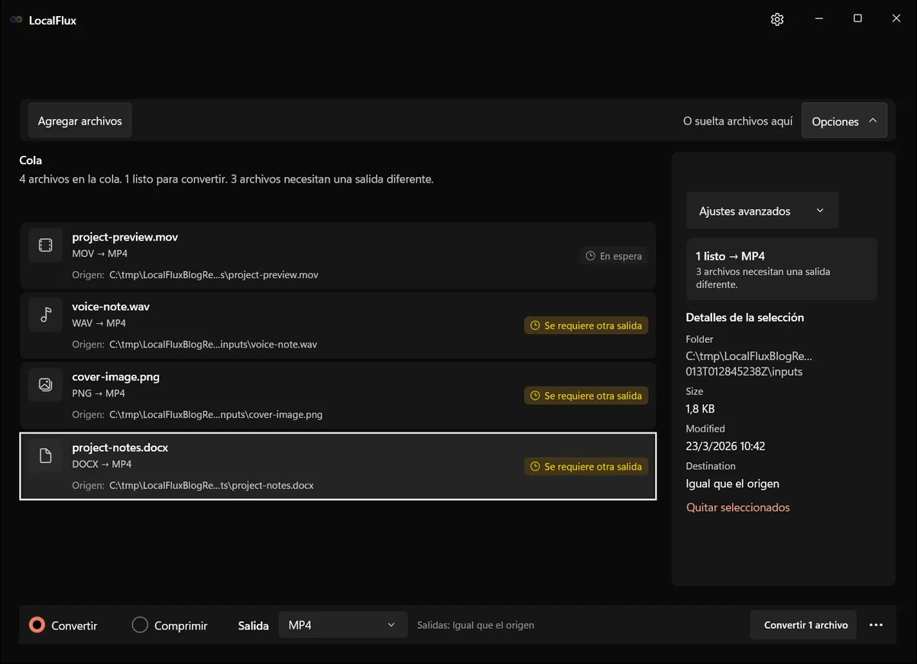Click the 1 listo → MP4 summary card
The width and height of the screenshot is (917, 664).
tap(782, 269)
